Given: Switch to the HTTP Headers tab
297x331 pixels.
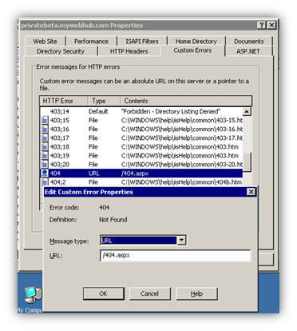Looking at the screenshot, I should coord(129,51).
